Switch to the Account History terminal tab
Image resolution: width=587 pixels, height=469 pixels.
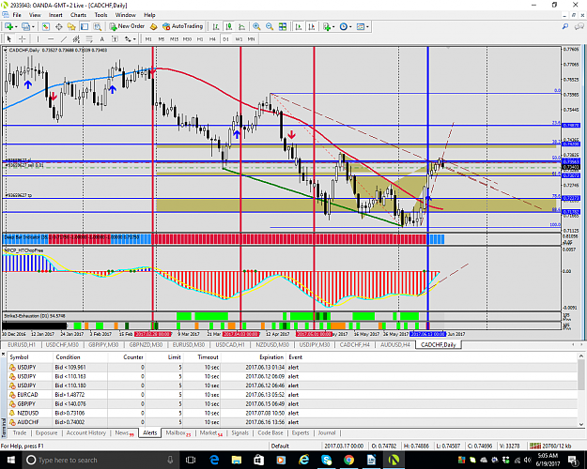[86, 432]
